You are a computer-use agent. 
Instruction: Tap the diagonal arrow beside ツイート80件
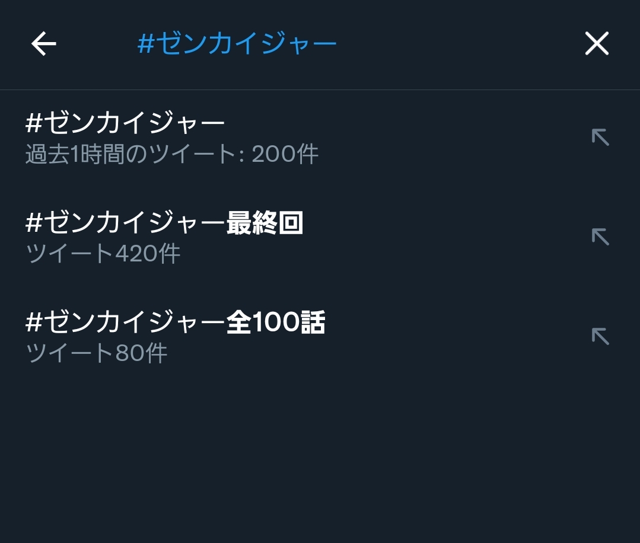pos(600,337)
